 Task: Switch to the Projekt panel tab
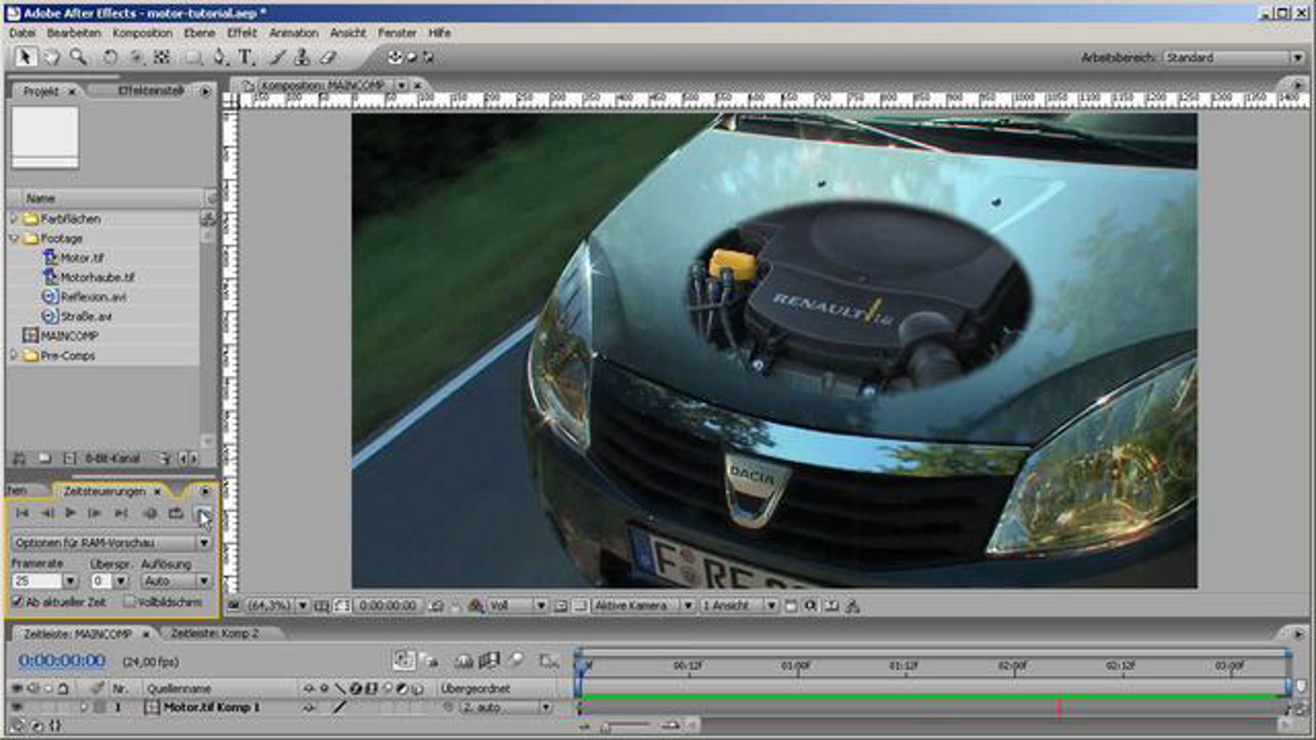coord(41,92)
